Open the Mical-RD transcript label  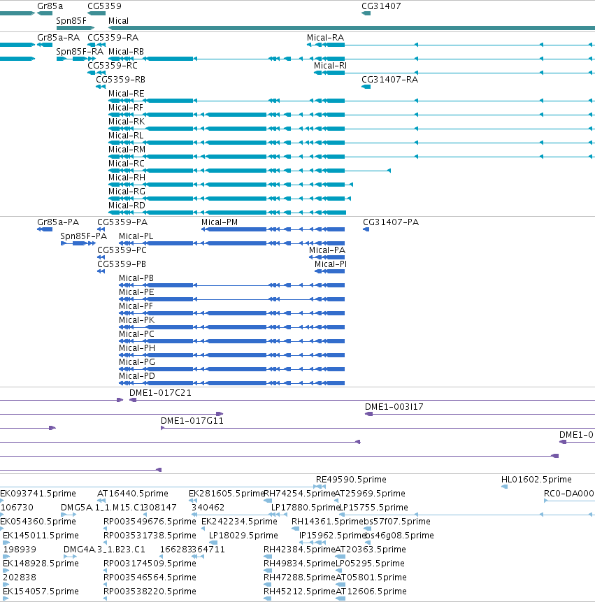pyautogui.click(x=127, y=206)
